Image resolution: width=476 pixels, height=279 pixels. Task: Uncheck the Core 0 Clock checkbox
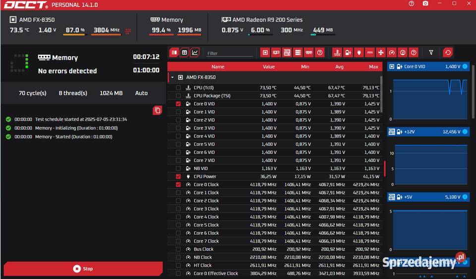click(x=178, y=185)
